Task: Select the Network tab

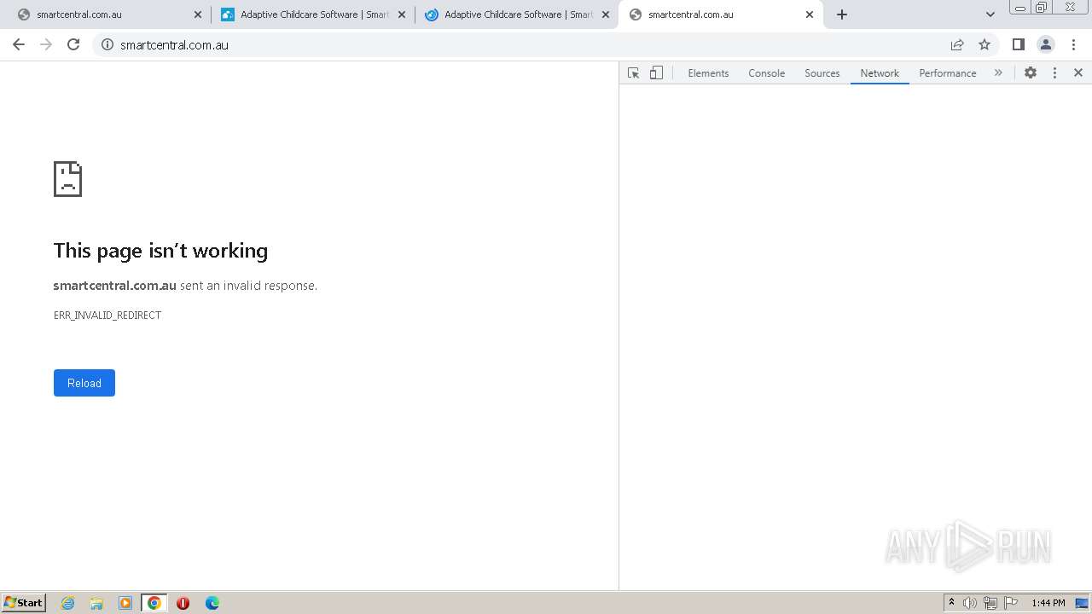Action: coord(880,73)
